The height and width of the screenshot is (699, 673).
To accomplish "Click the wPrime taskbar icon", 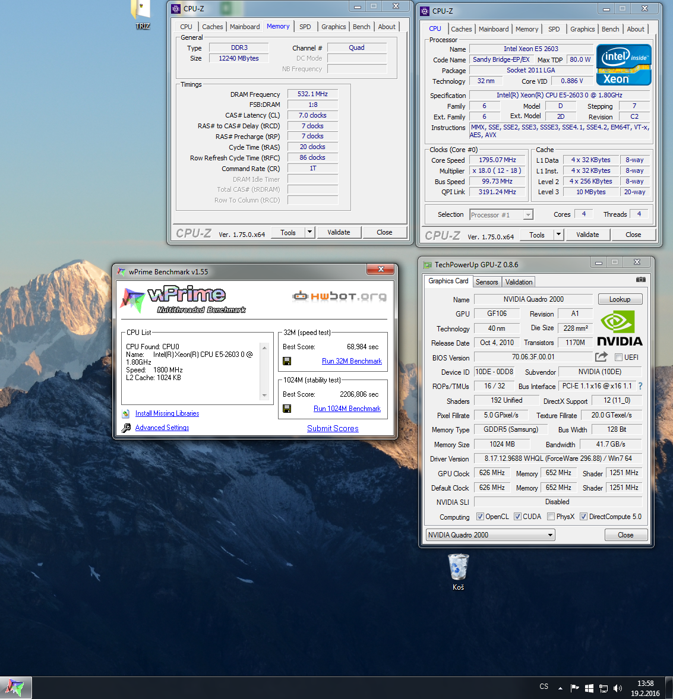I will [x=15, y=688].
